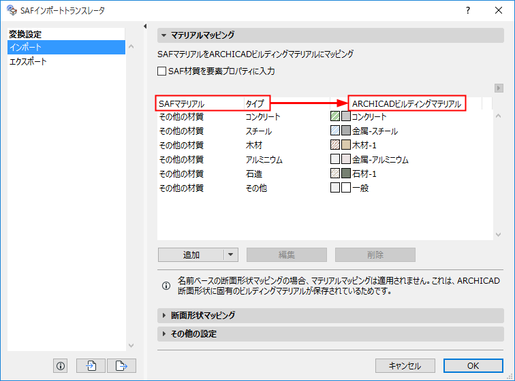
Task: Click collapse left panel arrow
Action: pyautogui.click(x=145, y=27)
